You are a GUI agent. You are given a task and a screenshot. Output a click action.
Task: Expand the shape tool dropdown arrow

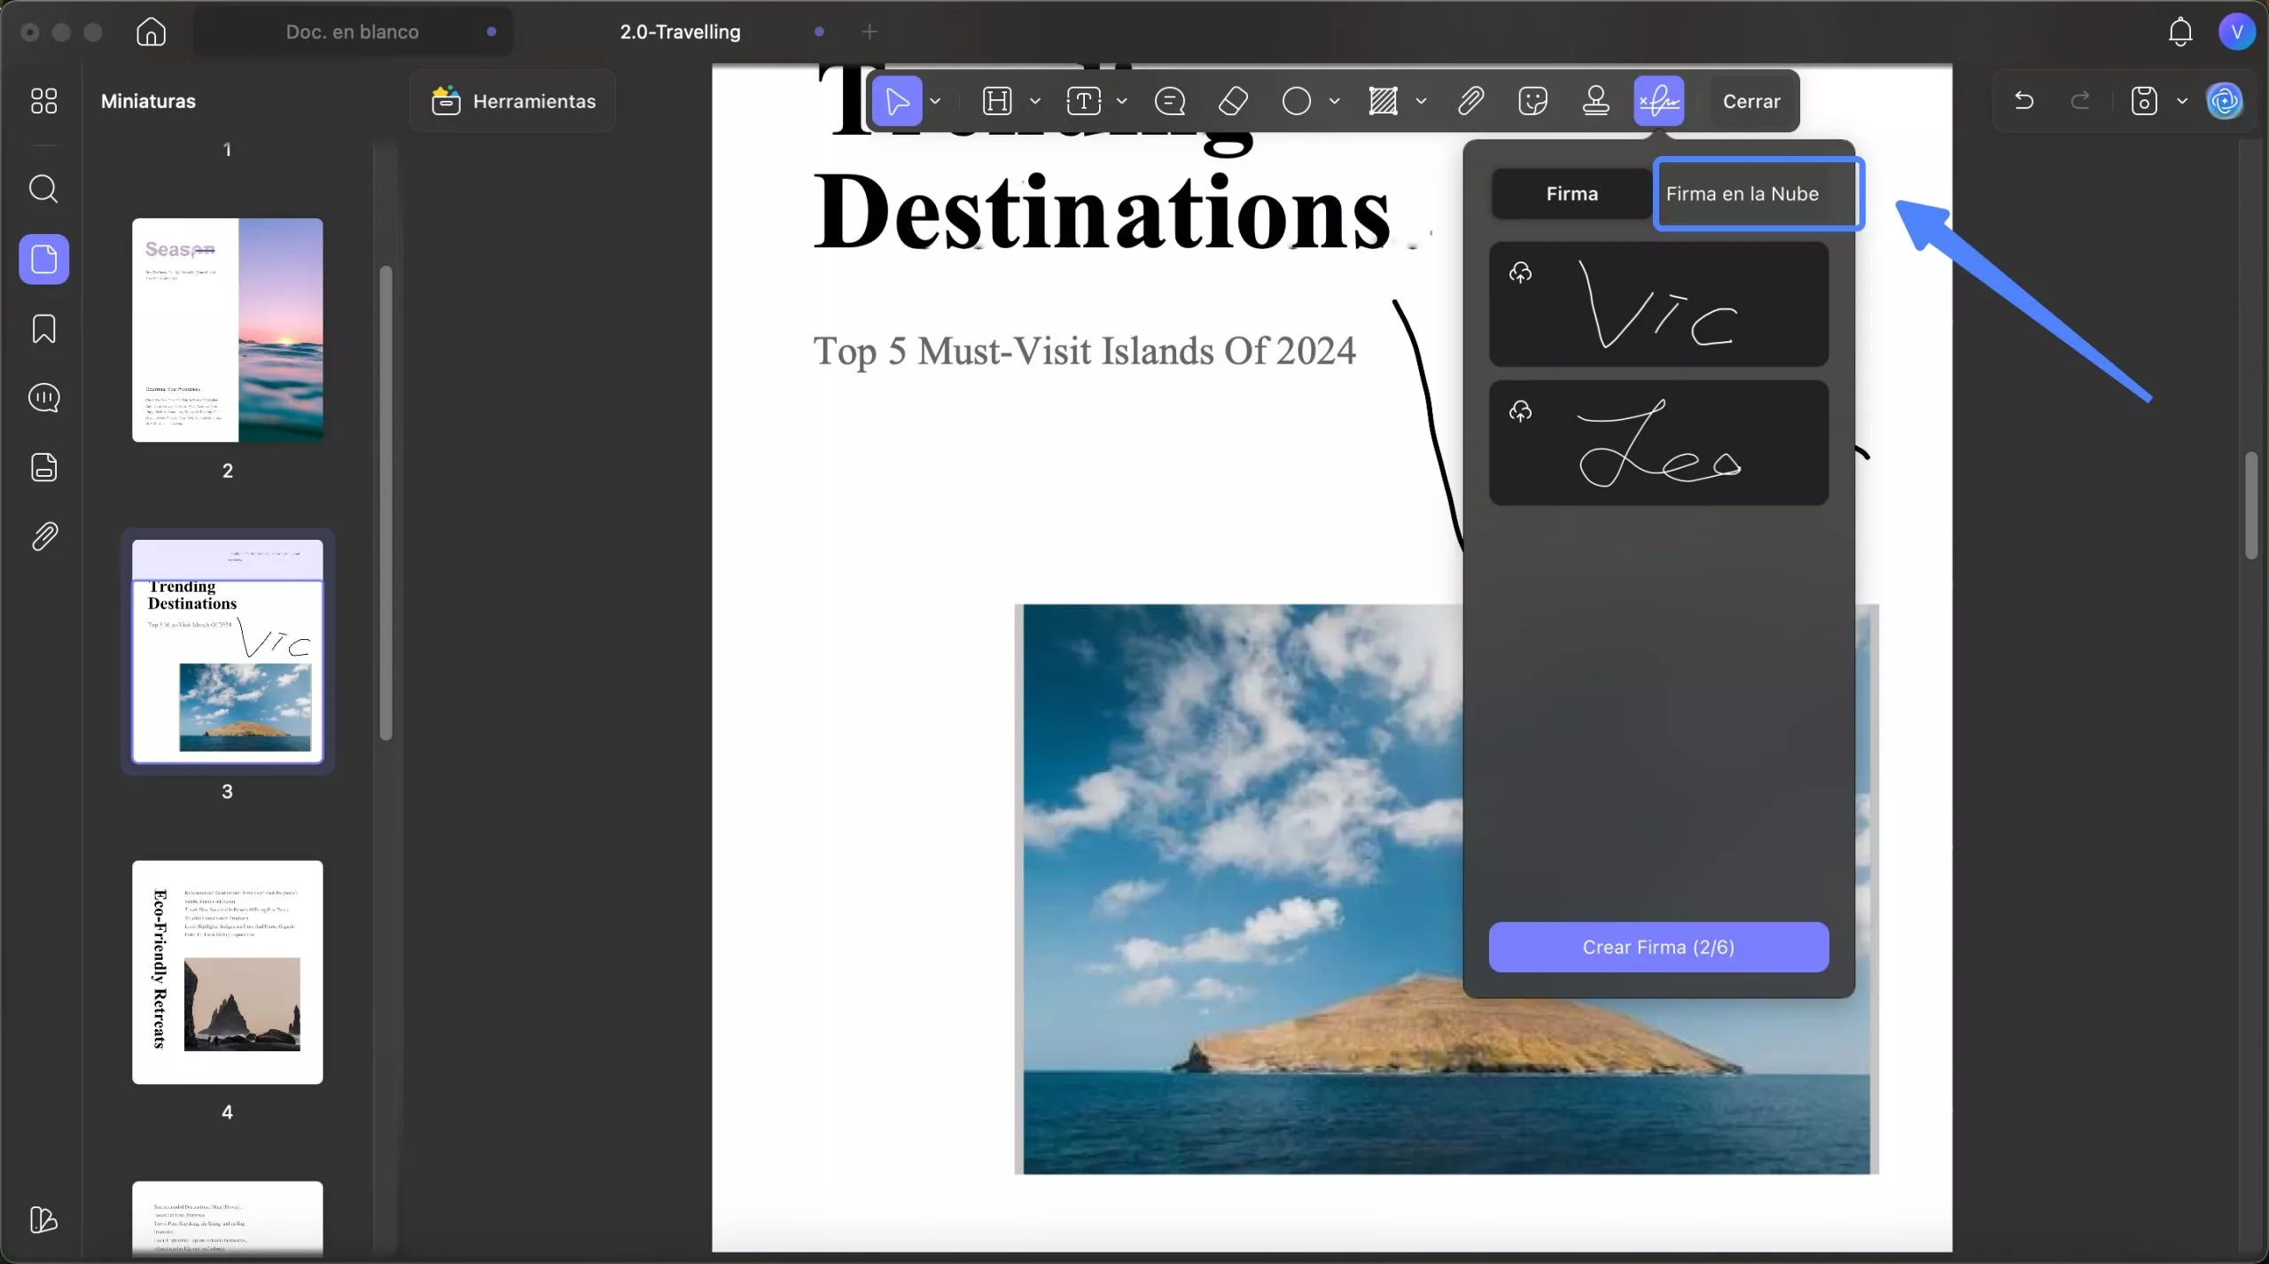tap(1334, 101)
